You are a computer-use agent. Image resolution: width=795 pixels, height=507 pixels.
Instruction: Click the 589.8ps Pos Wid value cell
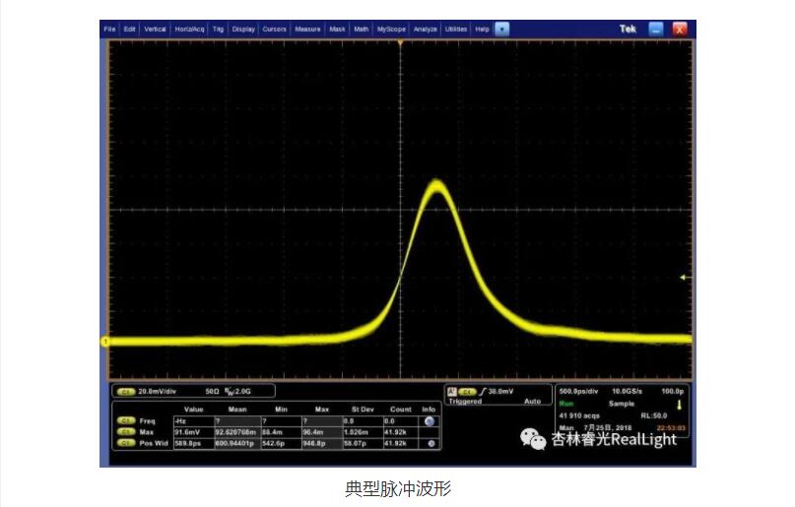[194, 443]
